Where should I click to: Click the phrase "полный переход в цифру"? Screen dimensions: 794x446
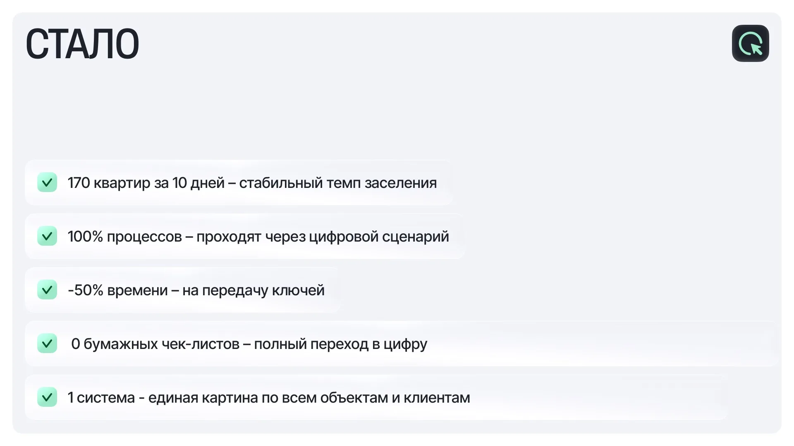[x=340, y=344]
